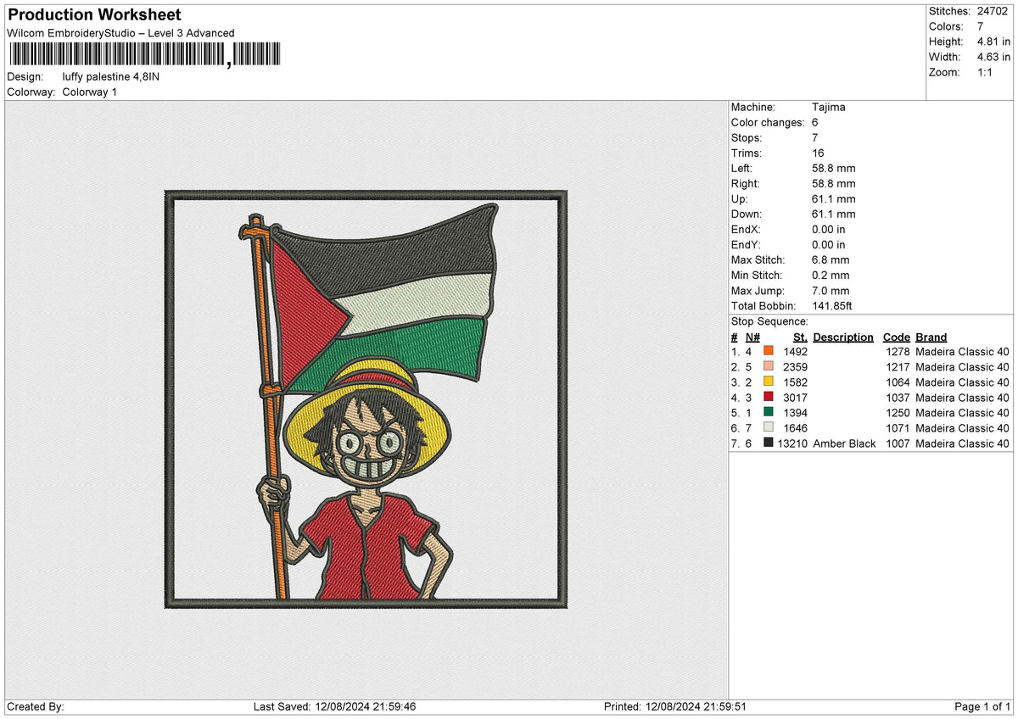Click the green swatch for thread 1250

[x=769, y=413]
